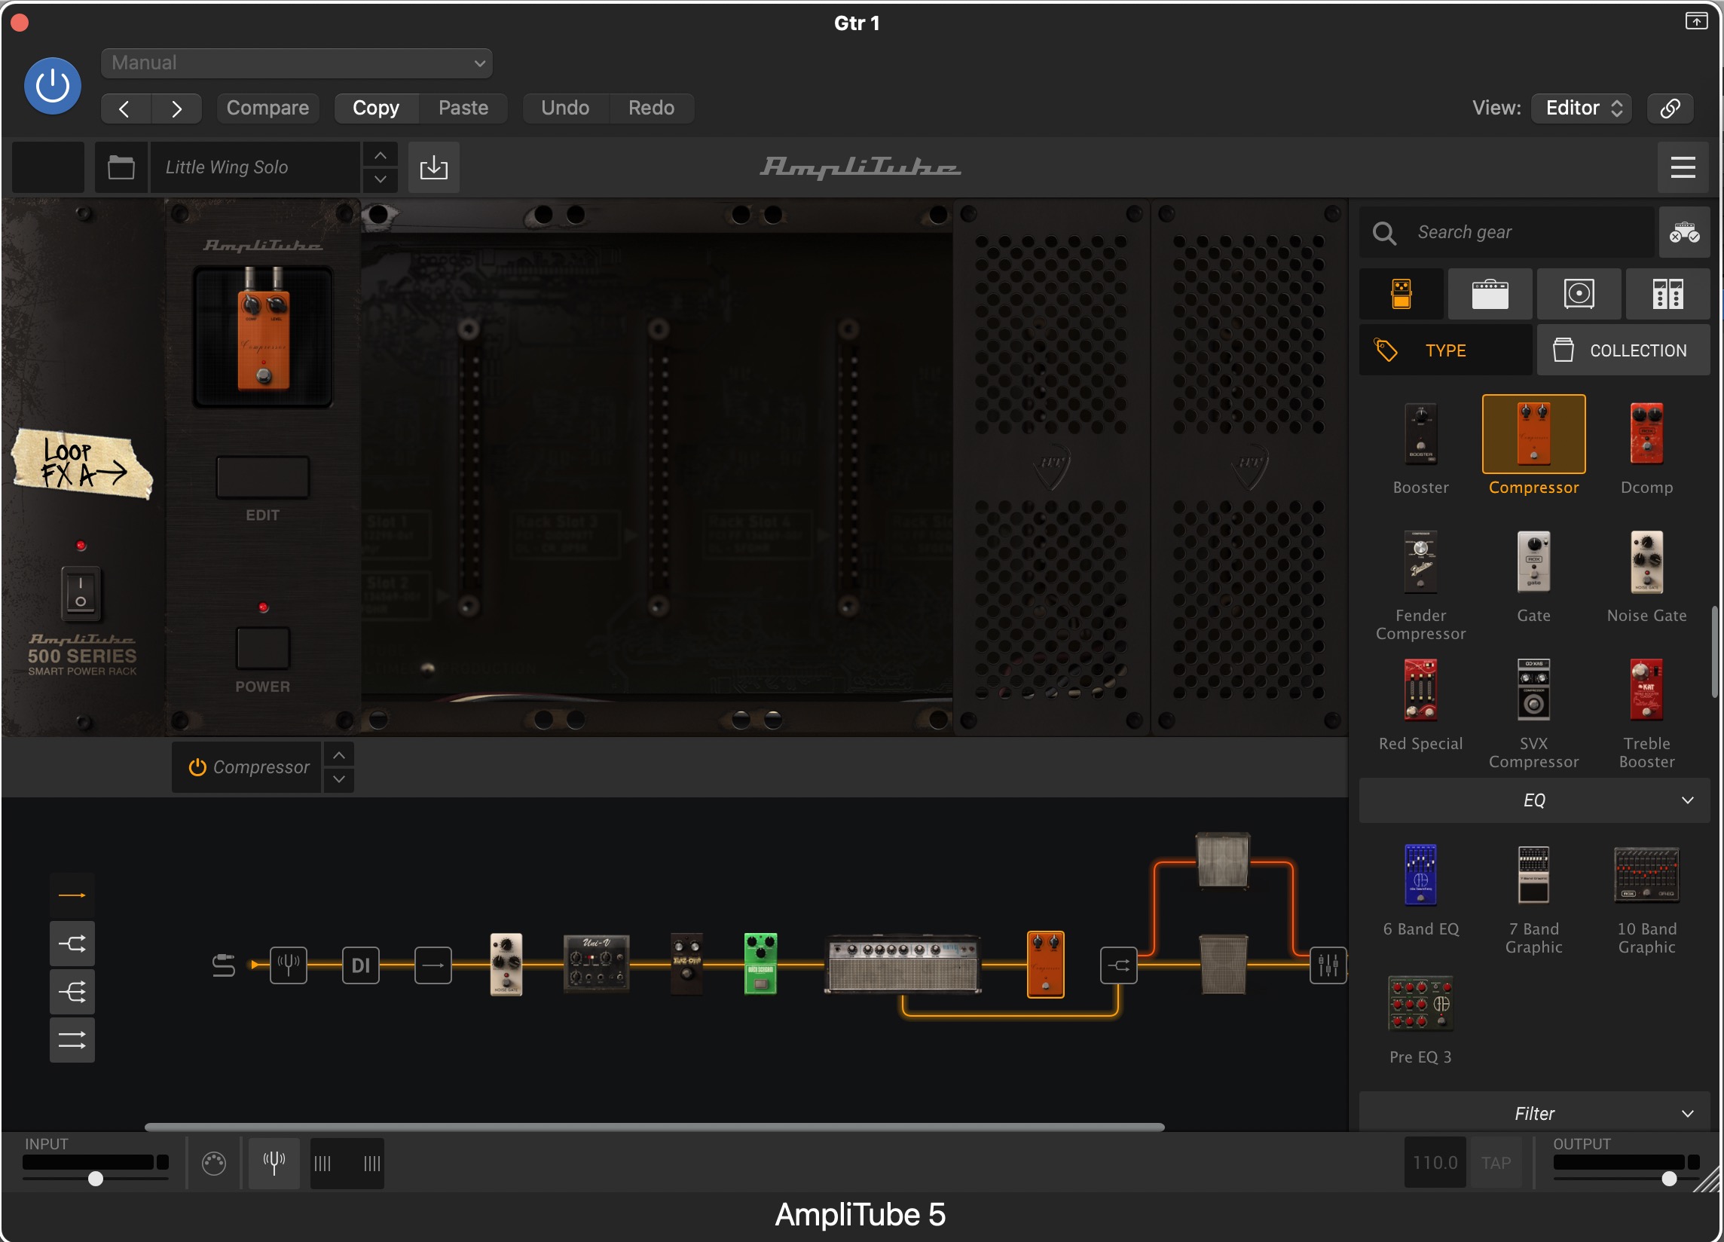Open the hamburger main menu
The width and height of the screenshot is (1724, 1242).
coord(1683,167)
